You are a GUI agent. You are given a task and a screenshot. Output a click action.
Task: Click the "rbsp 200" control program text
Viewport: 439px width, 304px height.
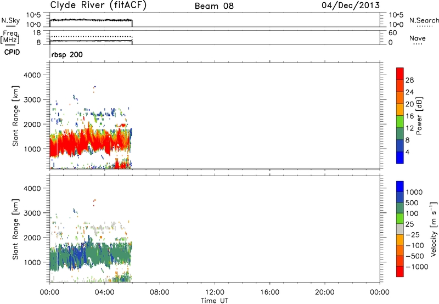coord(67,54)
